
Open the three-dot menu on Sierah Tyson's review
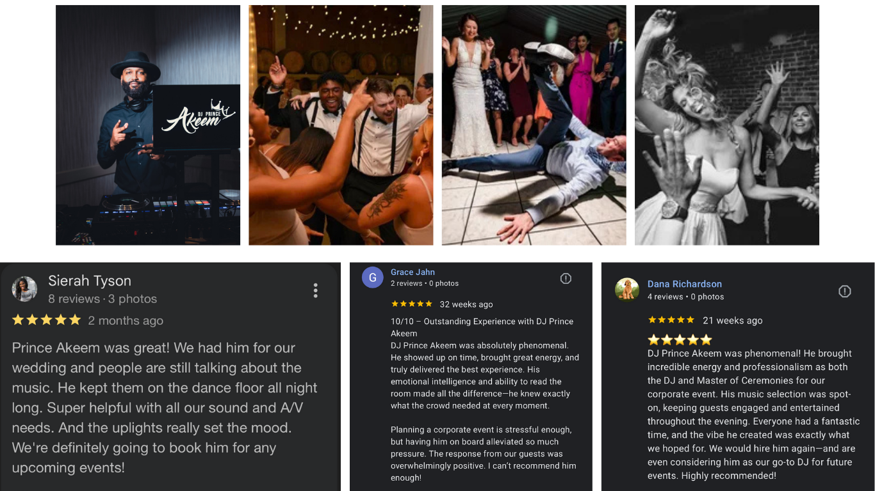point(315,290)
